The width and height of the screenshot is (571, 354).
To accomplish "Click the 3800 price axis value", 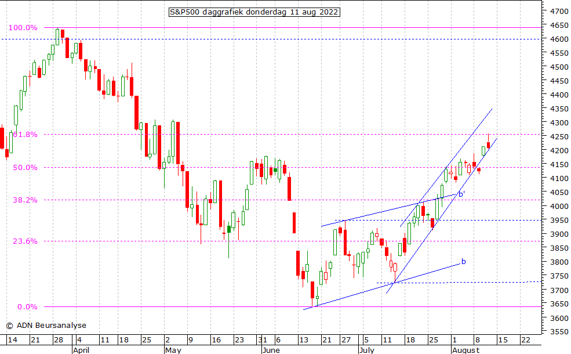I will (559, 262).
